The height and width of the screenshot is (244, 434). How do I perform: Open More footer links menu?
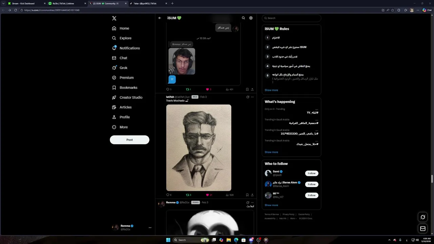293,219
